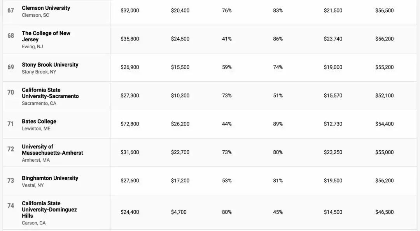Select California State University-Sacramento link
Screen dimensions: 420x231
point(50,93)
